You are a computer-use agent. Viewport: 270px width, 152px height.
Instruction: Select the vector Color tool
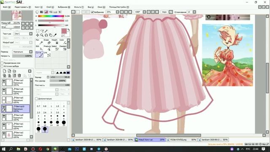click(x=63, y=42)
